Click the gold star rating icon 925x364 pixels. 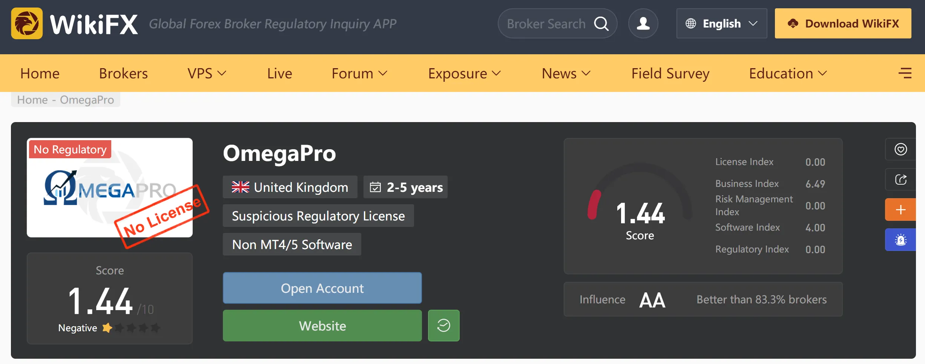pyautogui.click(x=107, y=328)
